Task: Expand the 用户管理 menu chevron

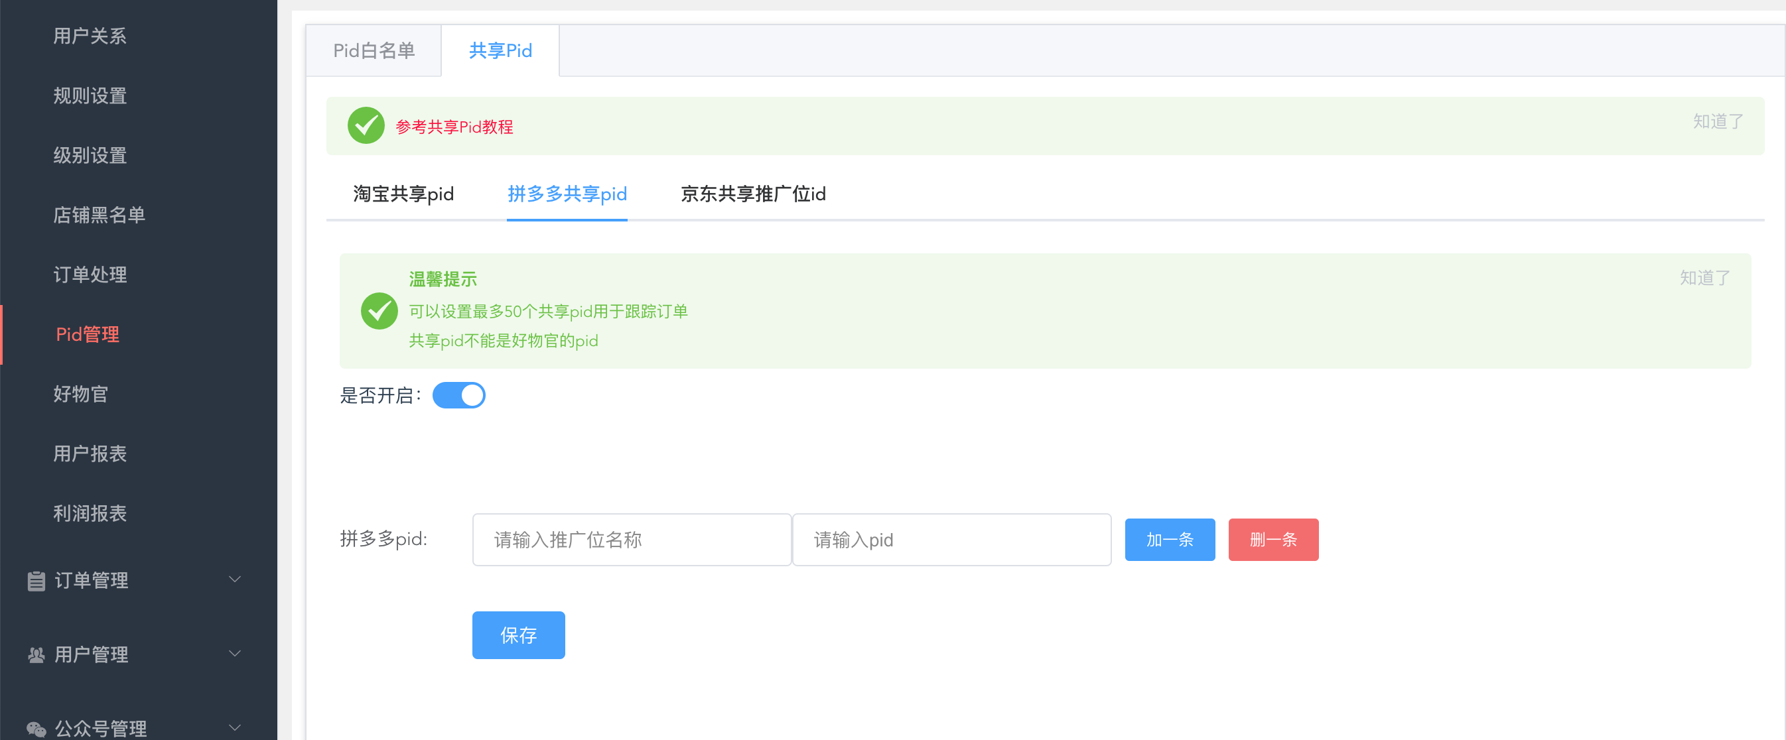Action: tap(235, 653)
